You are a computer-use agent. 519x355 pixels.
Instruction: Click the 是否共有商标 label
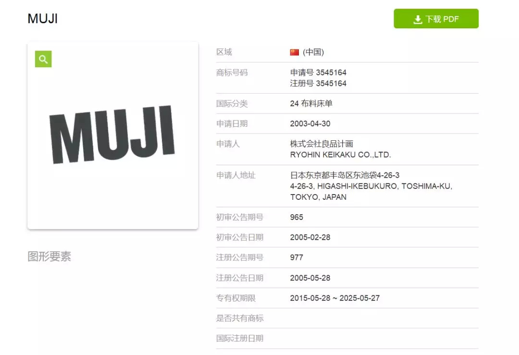[240, 318]
